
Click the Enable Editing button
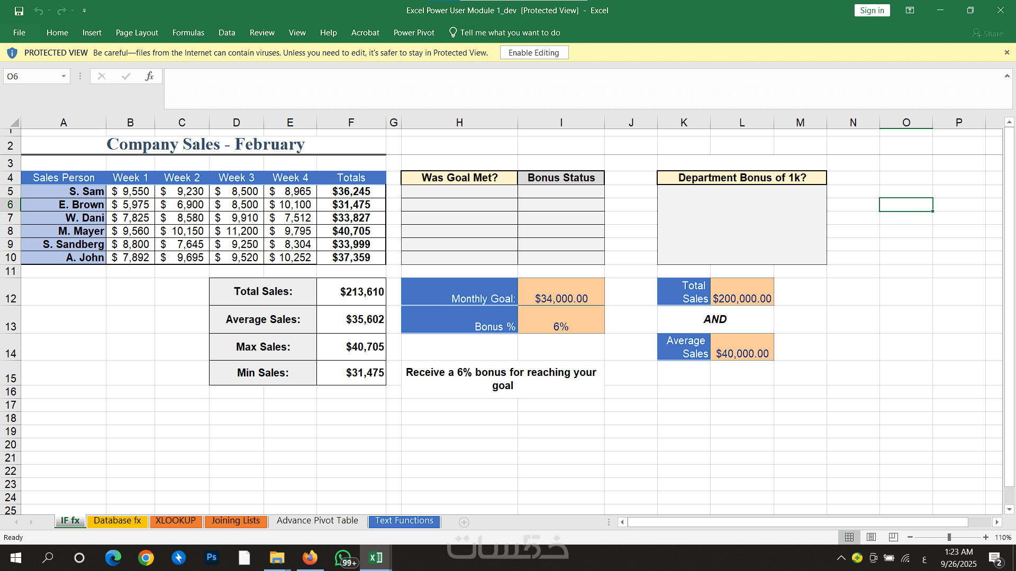(533, 53)
